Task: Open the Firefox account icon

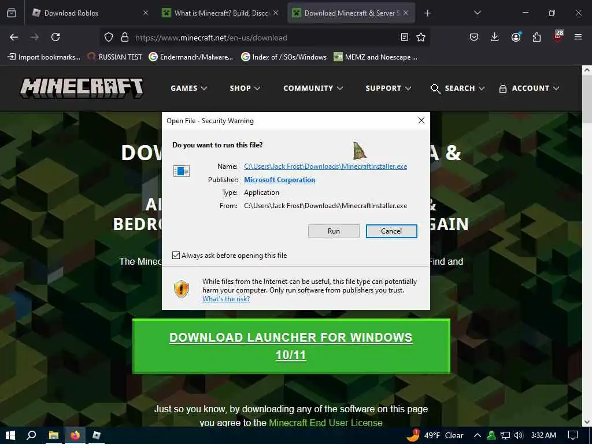Action: (516, 37)
